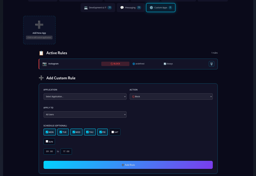This screenshot has width=256, height=176.
Task: Click the speech bubble icon on Messaging tab
Action: tap(122, 7)
